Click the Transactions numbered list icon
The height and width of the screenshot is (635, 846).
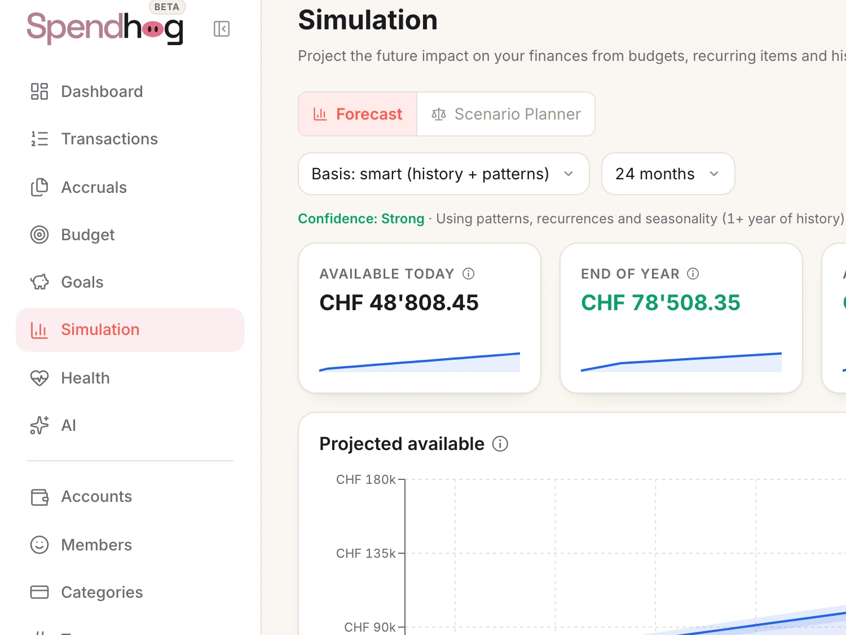[39, 139]
